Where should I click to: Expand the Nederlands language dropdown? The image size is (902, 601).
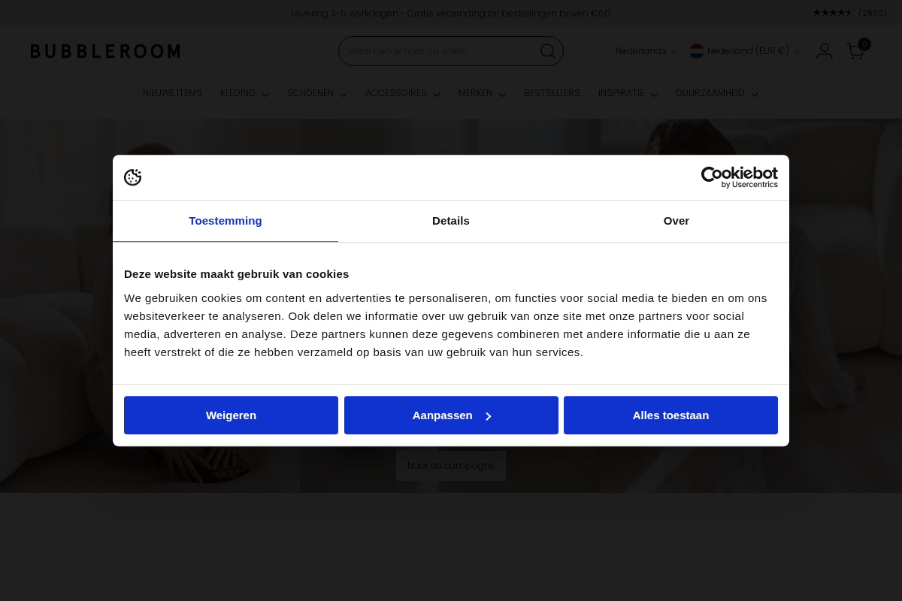(x=646, y=51)
